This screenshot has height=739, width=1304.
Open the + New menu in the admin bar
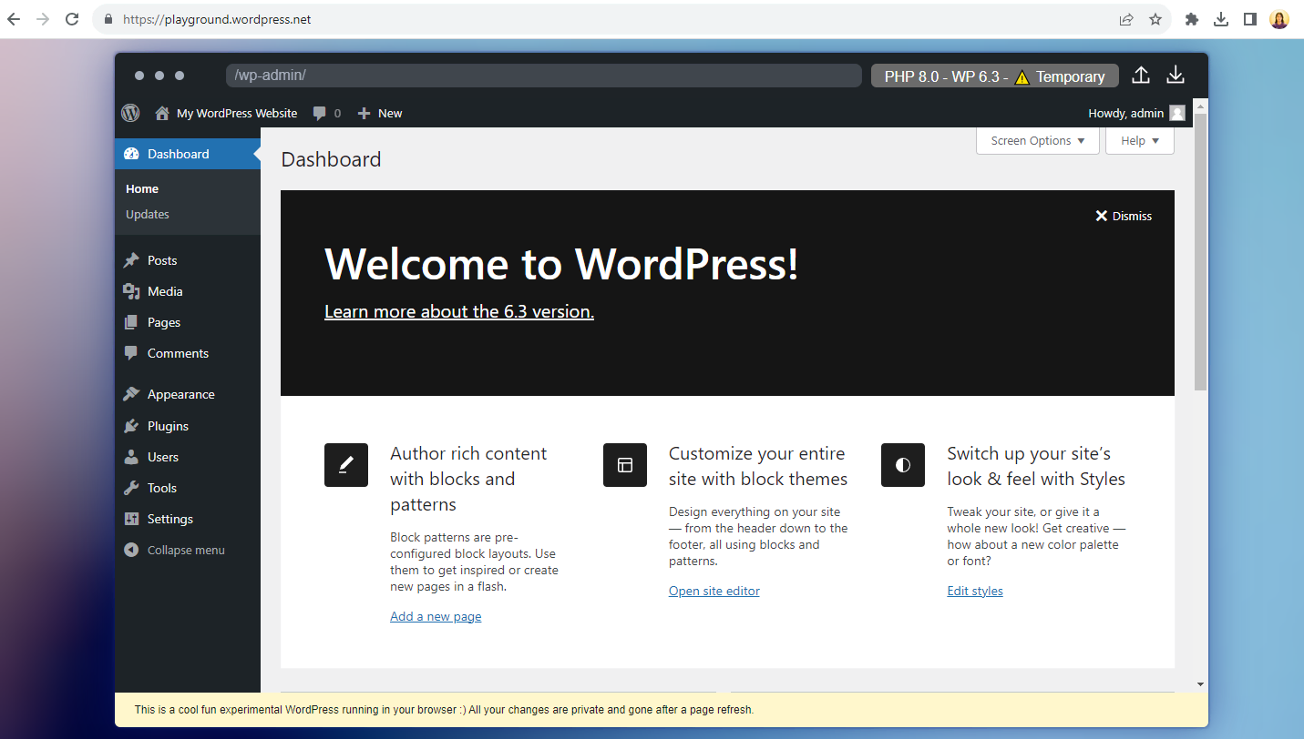coord(379,113)
